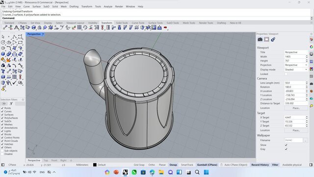Open the camera Viewport properties icon
The height and width of the screenshot is (177, 314).
click(260, 39)
